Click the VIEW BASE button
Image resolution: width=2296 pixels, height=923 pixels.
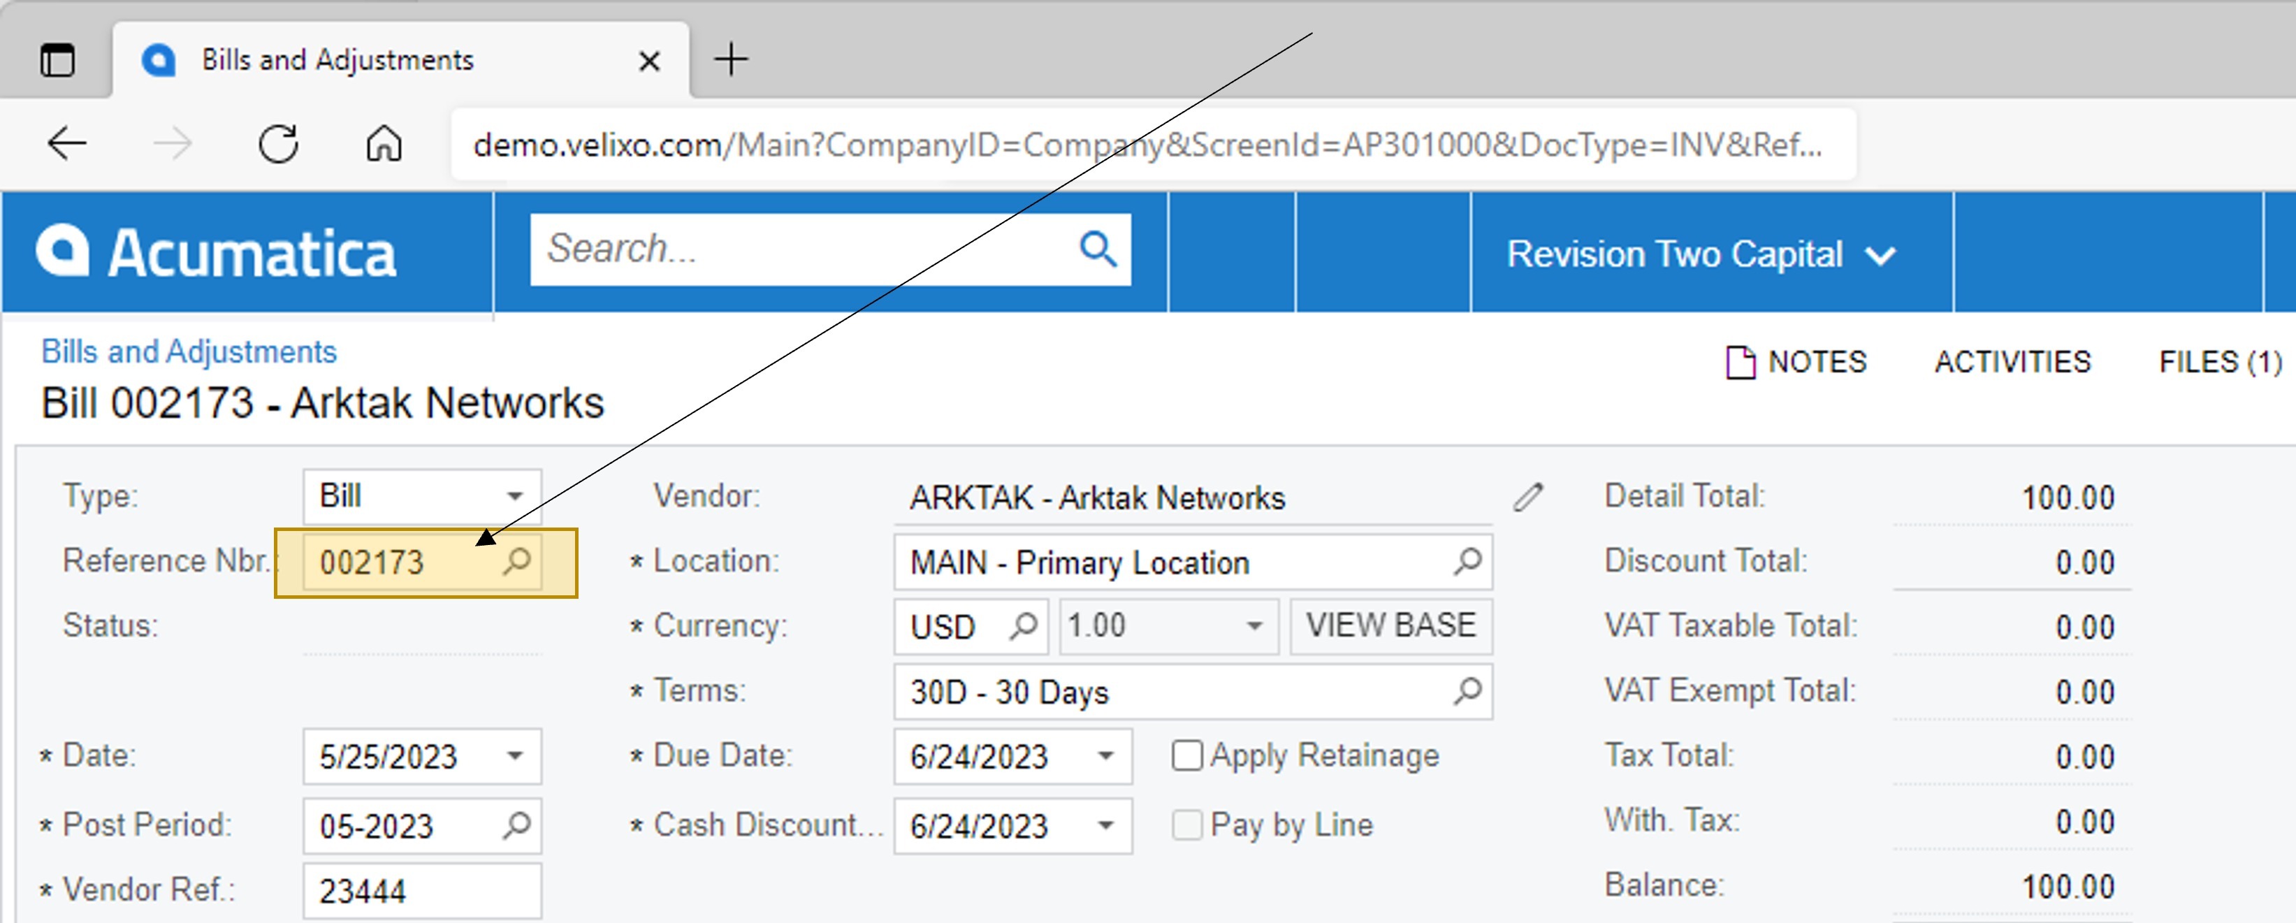1391,626
